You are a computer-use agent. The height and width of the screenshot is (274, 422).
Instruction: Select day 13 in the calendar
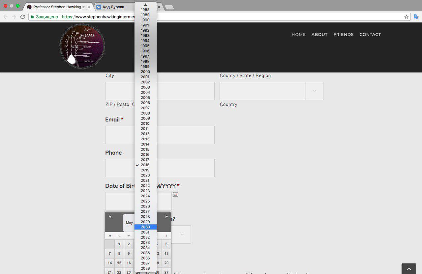pyautogui.click(x=166, y=254)
